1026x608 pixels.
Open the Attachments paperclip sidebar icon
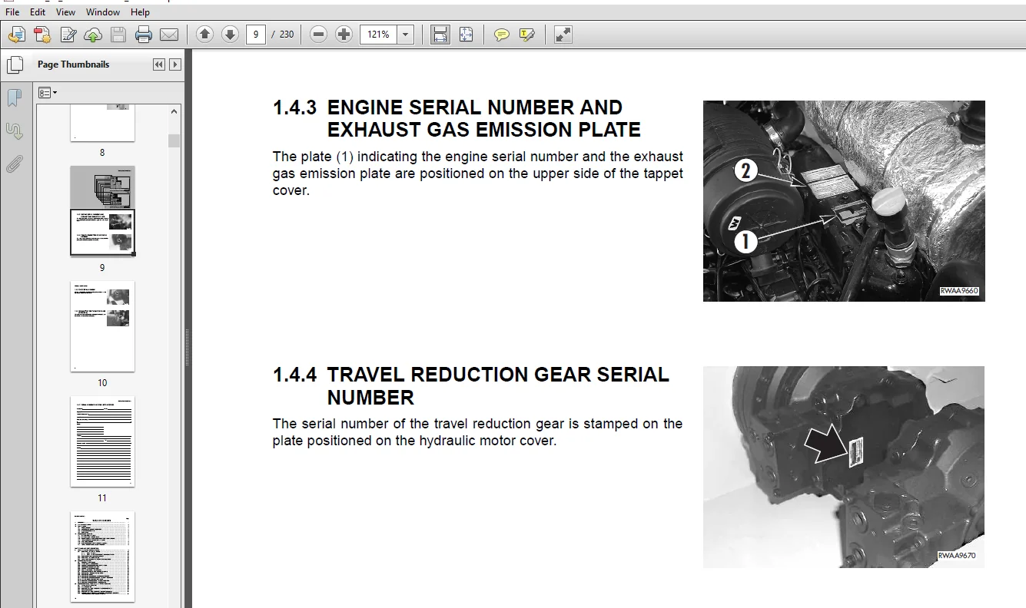coord(14,164)
